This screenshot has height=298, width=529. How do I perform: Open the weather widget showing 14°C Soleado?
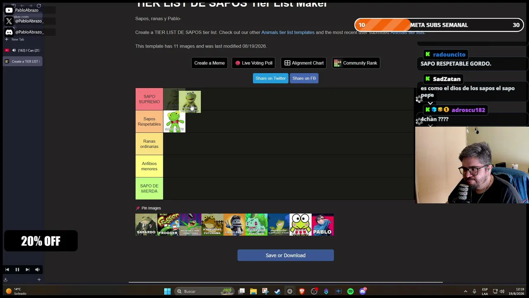click(15, 291)
